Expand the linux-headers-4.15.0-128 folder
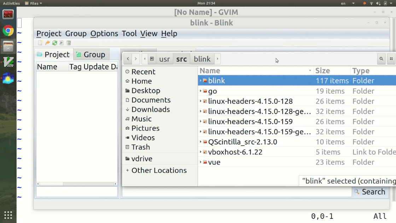The height and width of the screenshot is (223, 396). tap(200, 101)
